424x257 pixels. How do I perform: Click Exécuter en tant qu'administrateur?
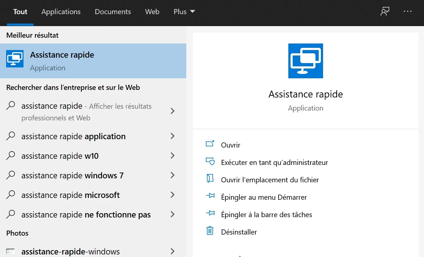pyautogui.click(x=274, y=162)
